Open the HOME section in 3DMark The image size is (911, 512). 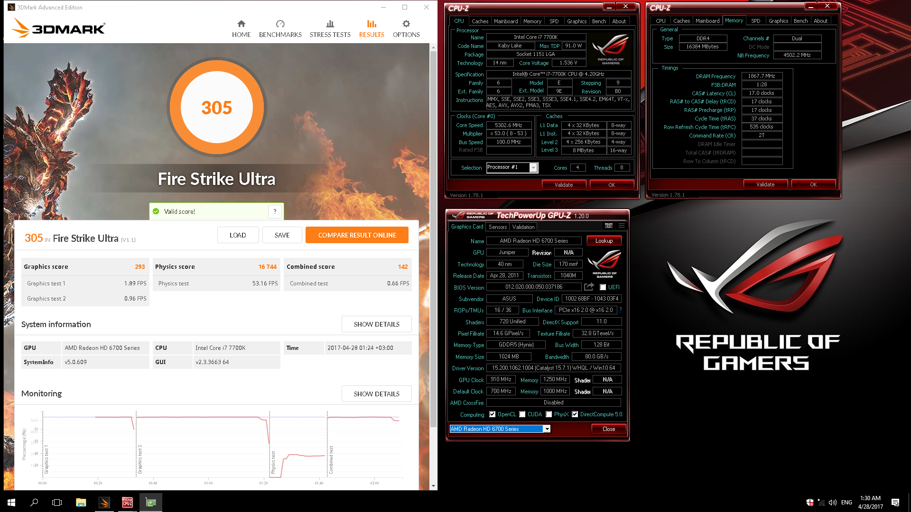point(241,29)
